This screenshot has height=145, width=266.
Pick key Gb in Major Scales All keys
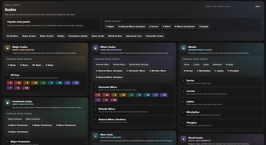[26, 88]
